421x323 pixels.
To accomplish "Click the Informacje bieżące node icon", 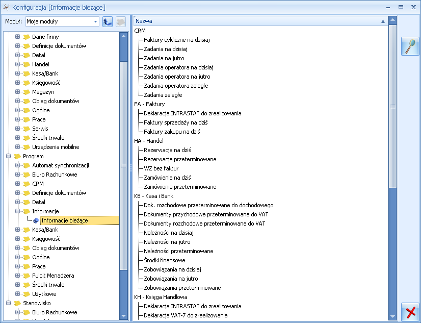I will [x=36, y=220].
